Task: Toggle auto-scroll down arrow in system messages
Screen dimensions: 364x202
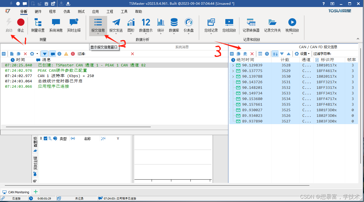Action: [45, 54]
